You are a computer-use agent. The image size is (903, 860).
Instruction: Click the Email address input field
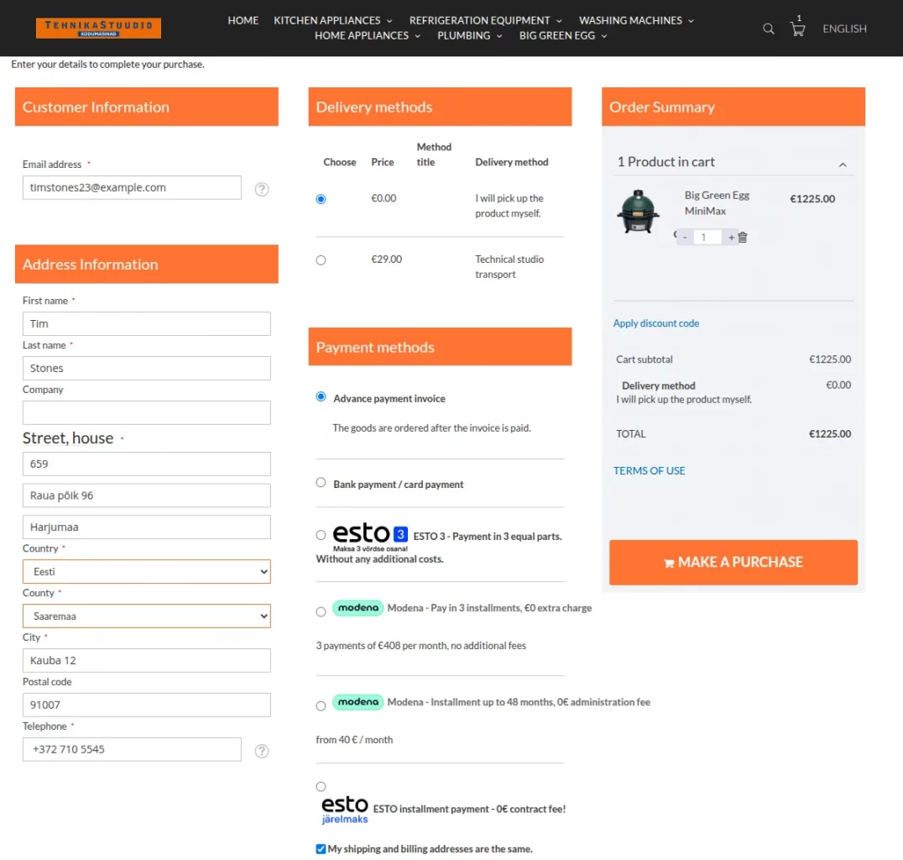pyautogui.click(x=132, y=187)
